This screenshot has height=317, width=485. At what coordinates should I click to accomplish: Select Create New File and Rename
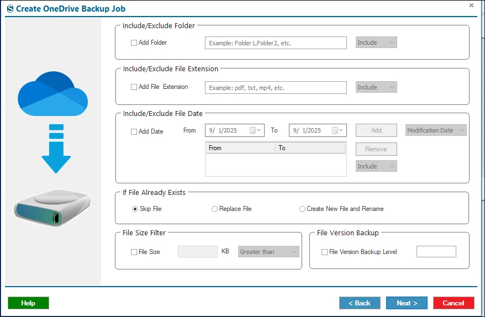point(302,209)
